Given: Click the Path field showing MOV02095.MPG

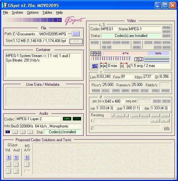Looking at the screenshot, I should pyautogui.click(x=40, y=34).
